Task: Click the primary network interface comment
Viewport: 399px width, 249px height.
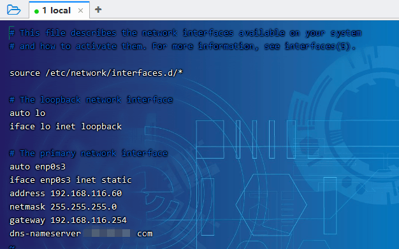Action: click(89, 153)
